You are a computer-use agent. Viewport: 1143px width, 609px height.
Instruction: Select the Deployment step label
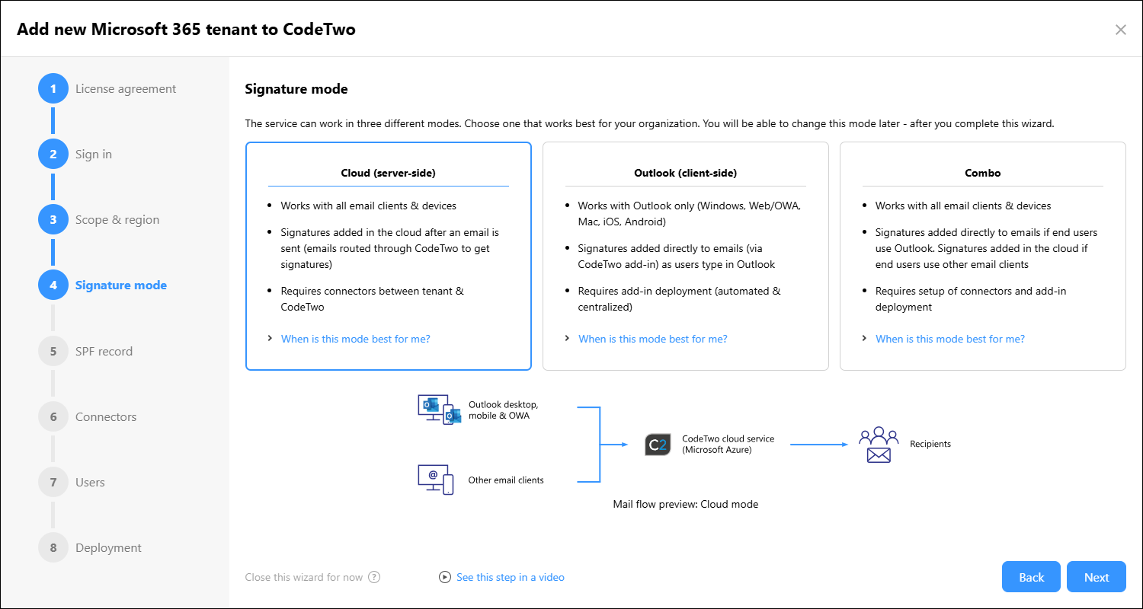[x=108, y=548]
